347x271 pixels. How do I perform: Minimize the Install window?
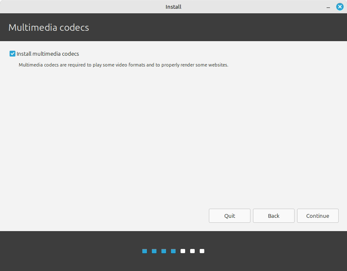click(328, 7)
